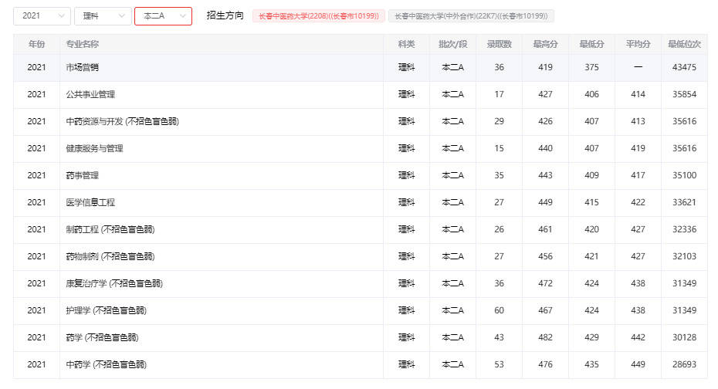Select the 市场营销 table row
The height and width of the screenshot is (389, 718).
tap(361, 67)
